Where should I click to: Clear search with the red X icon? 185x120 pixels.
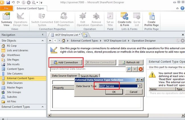(x=141, y=69)
